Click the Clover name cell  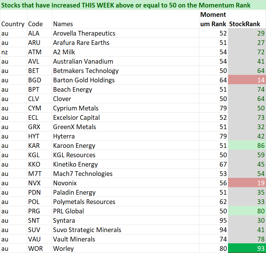(x=125, y=99)
